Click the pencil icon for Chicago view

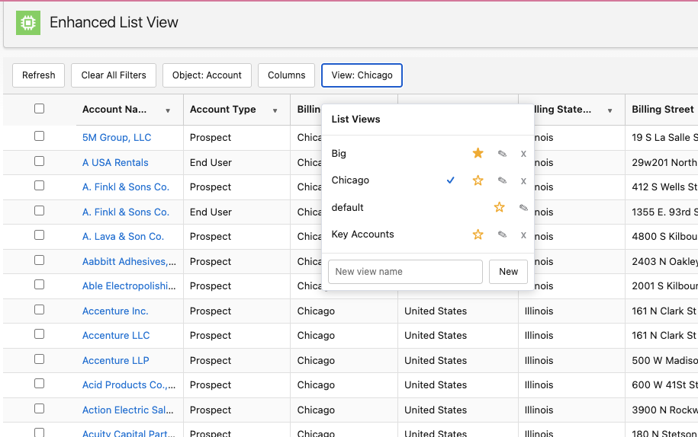pos(502,180)
